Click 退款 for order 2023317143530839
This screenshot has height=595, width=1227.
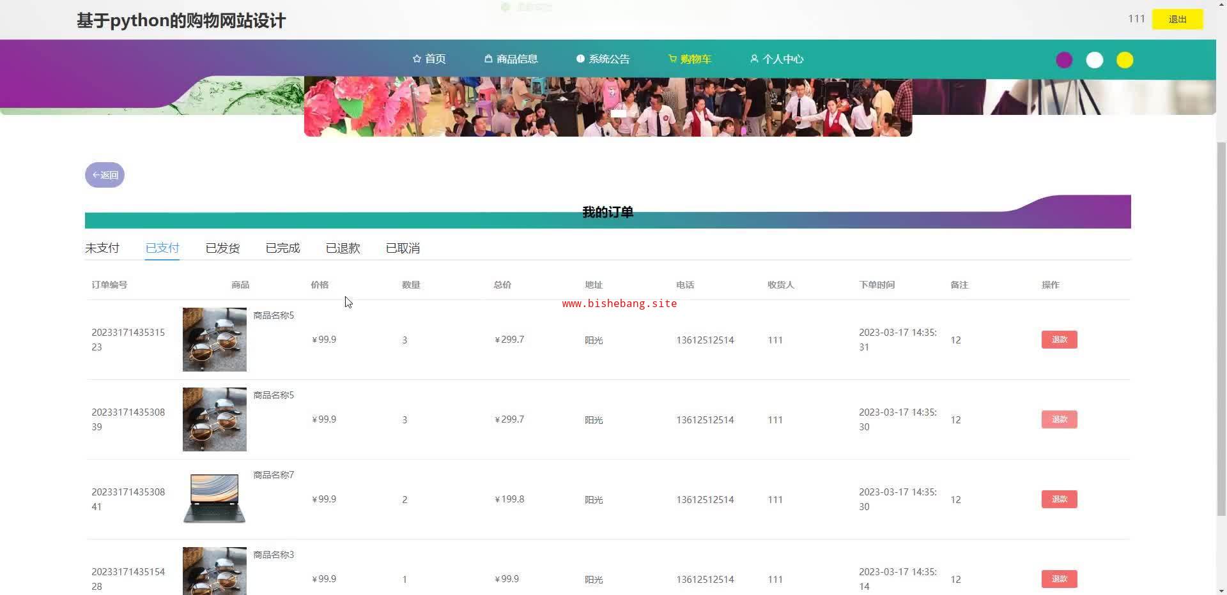pyautogui.click(x=1060, y=419)
